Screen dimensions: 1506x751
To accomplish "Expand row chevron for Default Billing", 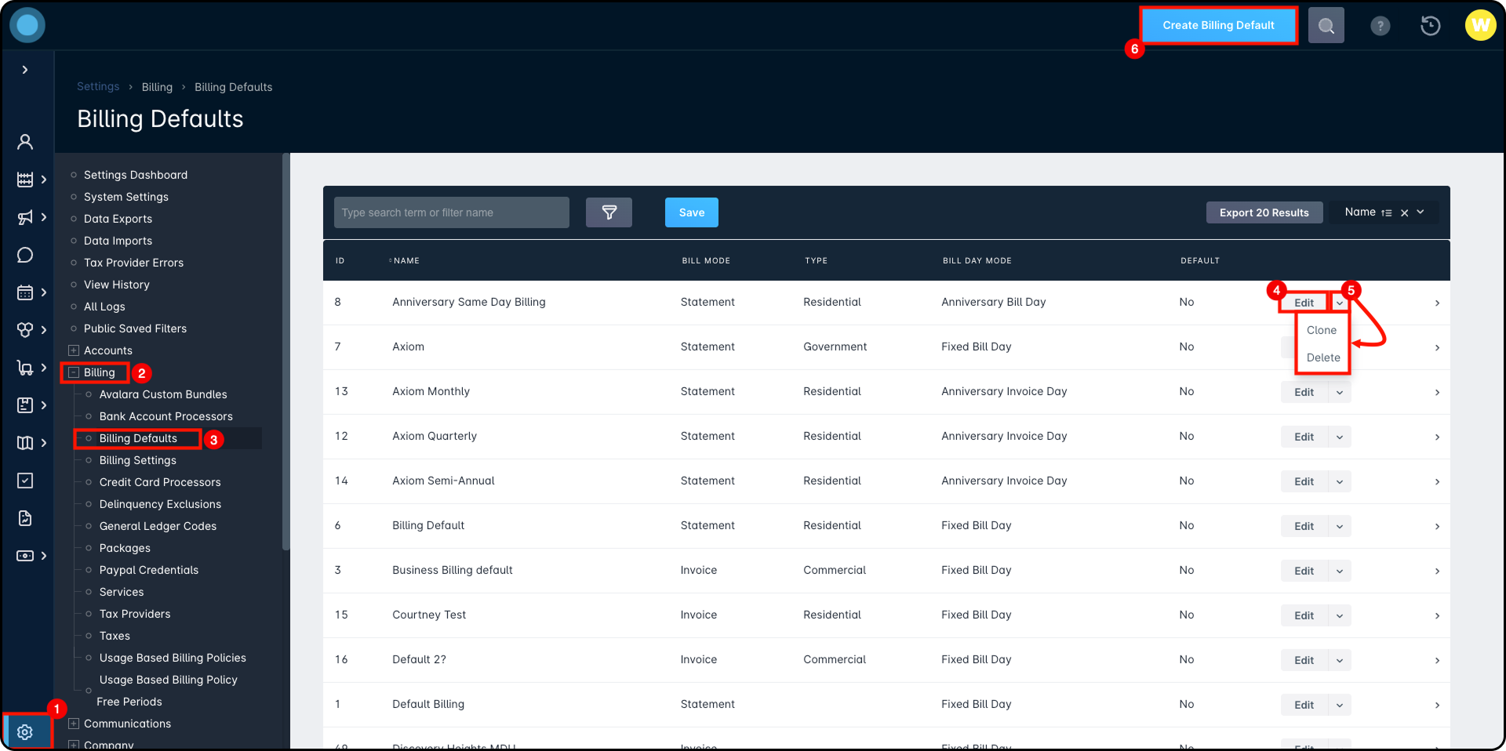I will pos(1437,705).
